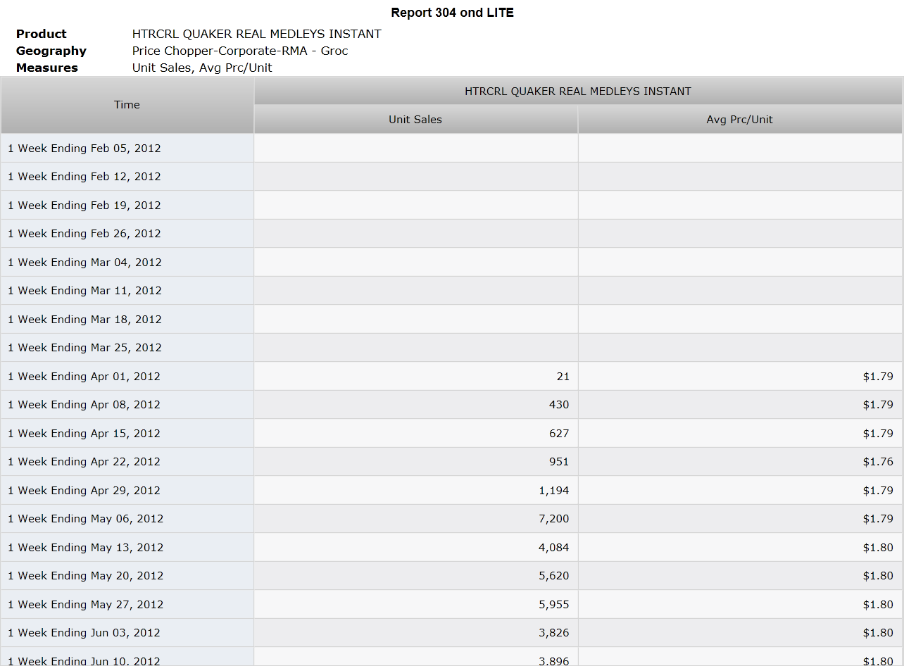Image resolution: width=904 pixels, height=666 pixels.
Task: Select row 1 Week Ending Mar 11, 2012
Action: click(451, 291)
